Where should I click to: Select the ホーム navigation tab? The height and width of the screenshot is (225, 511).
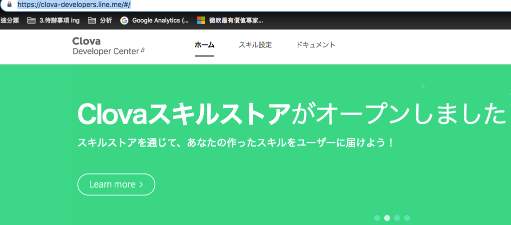point(204,45)
